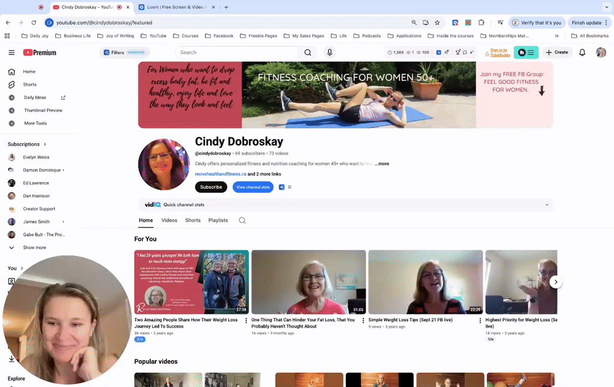Screen dimensions: 614x387
Task: Show more of channel description
Action: pyautogui.click(x=382, y=164)
